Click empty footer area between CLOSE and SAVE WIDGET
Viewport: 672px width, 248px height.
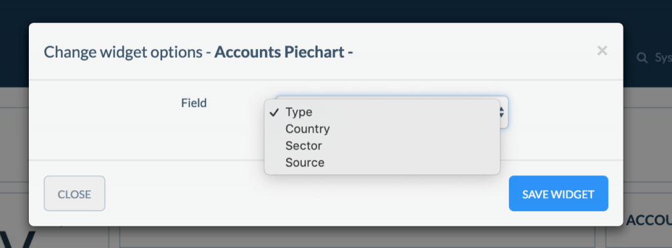pos(307,194)
